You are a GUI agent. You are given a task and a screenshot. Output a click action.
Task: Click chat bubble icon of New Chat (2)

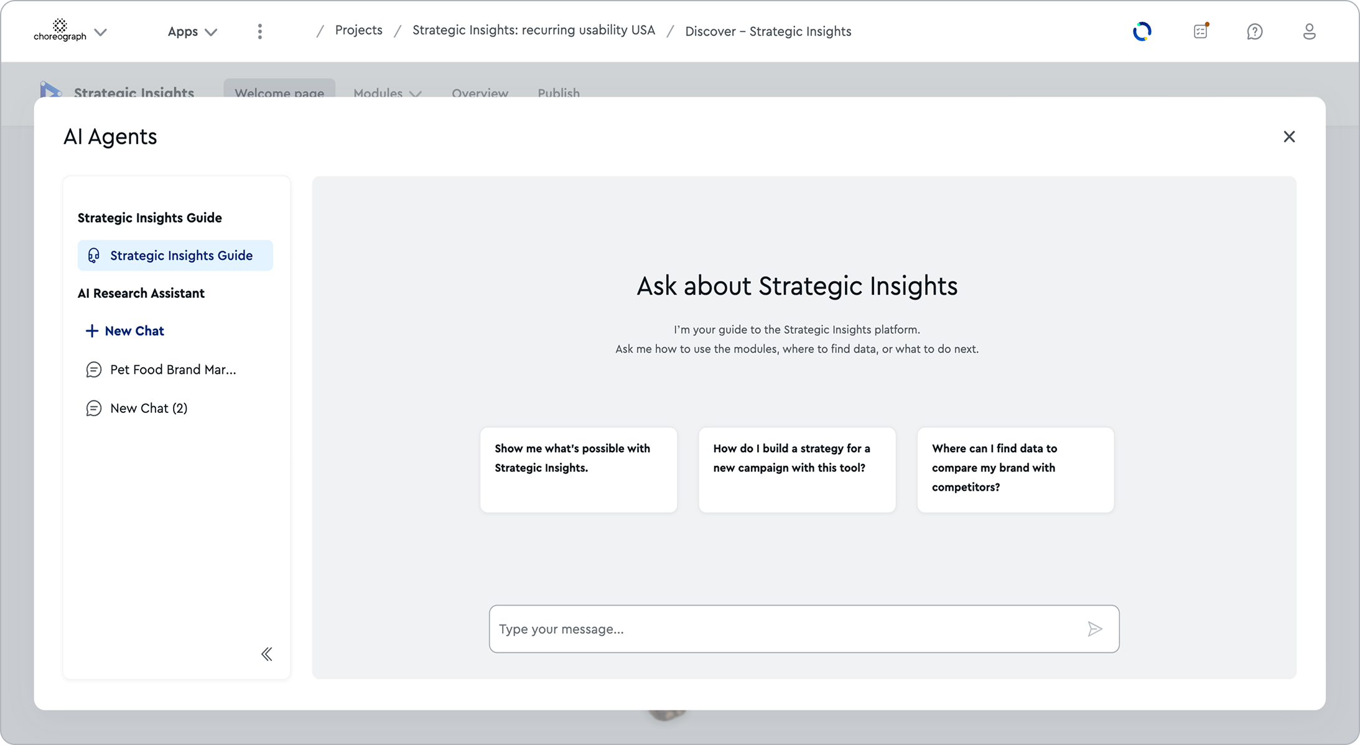pyautogui.click(x=93, y=409)
